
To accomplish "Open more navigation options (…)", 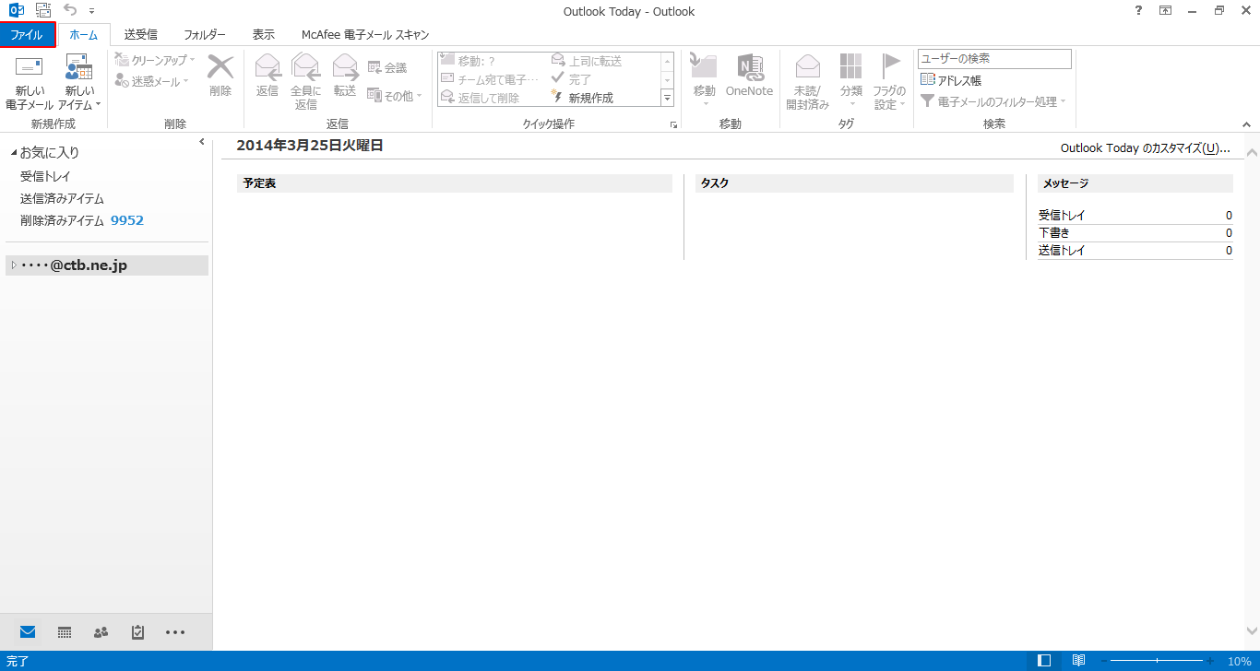I will pos(175,632).
